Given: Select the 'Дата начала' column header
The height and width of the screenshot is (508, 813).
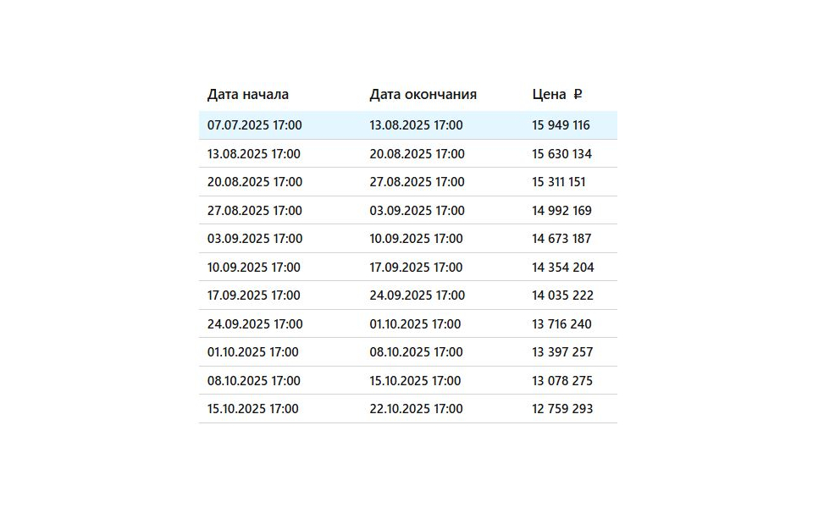Looking at the screenshot, I should pyautogui.click(x=248, y=94).
